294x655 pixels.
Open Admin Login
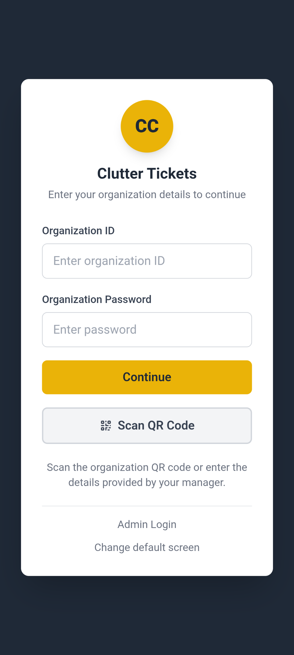[147, 524]
